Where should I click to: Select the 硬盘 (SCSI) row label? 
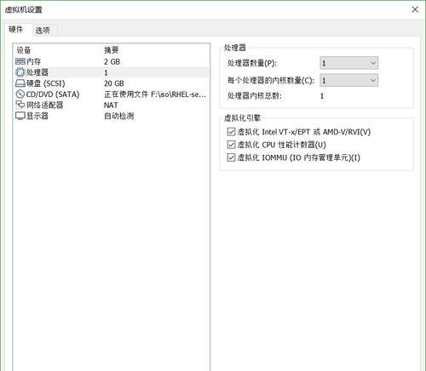coord(46,83)
